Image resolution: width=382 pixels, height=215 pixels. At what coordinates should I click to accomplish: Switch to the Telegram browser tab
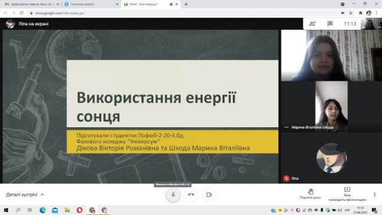(91, 4)
